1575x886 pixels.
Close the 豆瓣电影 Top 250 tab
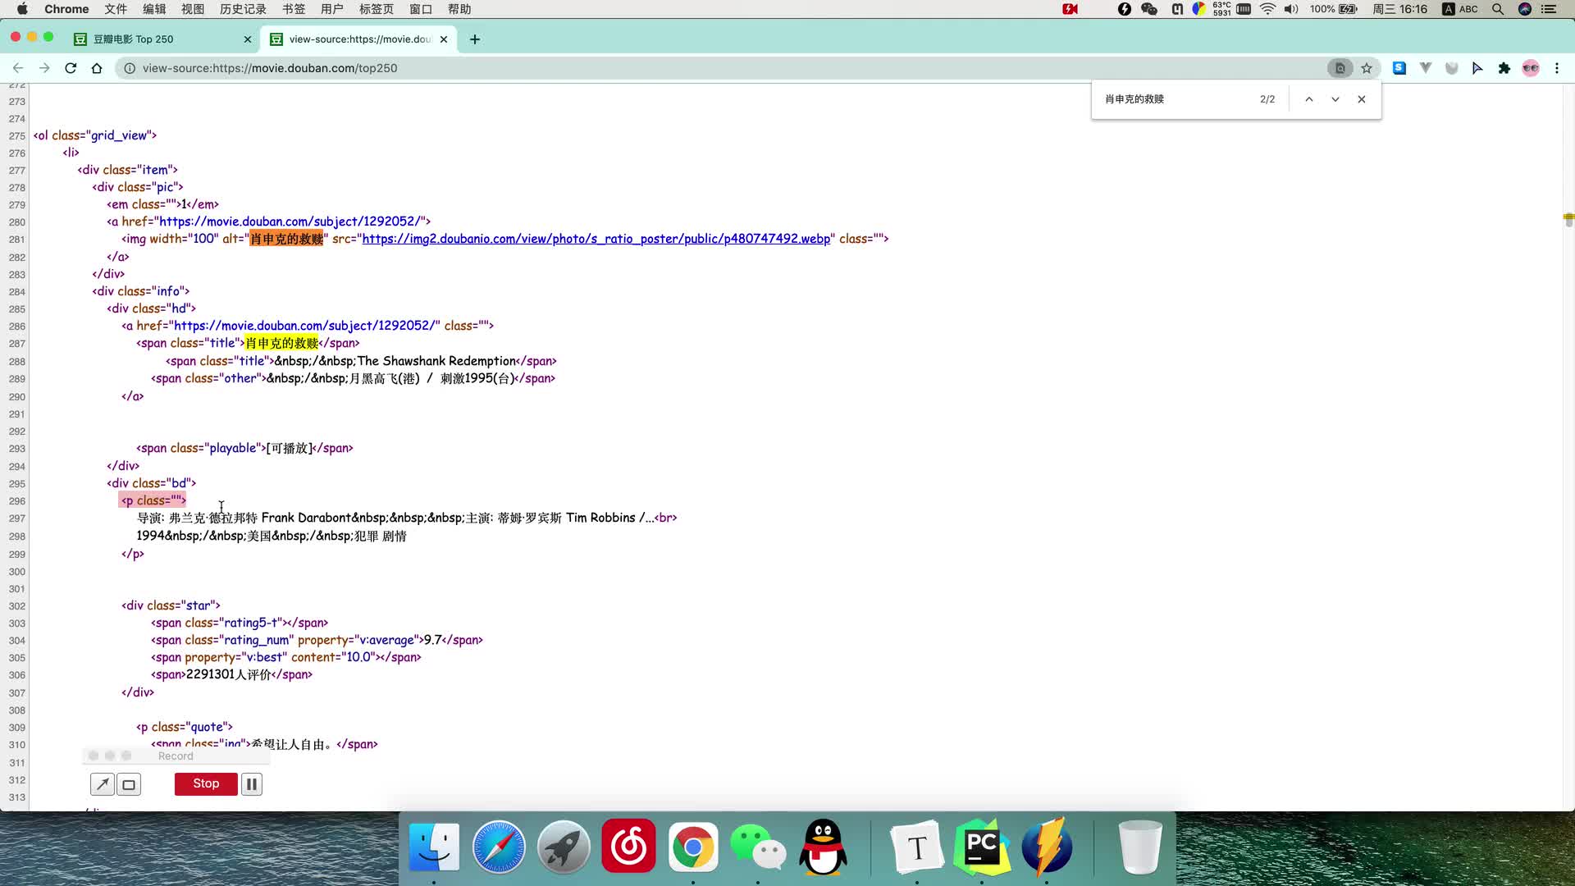pos(248,39)
